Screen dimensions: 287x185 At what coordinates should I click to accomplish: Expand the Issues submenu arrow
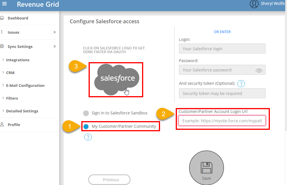pyautogui.click(x=55, y=32)
